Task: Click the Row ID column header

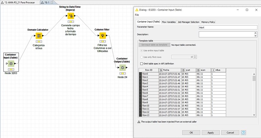Action: pos(149,70)
